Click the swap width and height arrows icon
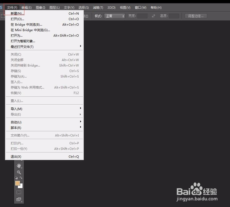Image resolution: width=230 pixels, height=207 pixels. tap(154, 16)
